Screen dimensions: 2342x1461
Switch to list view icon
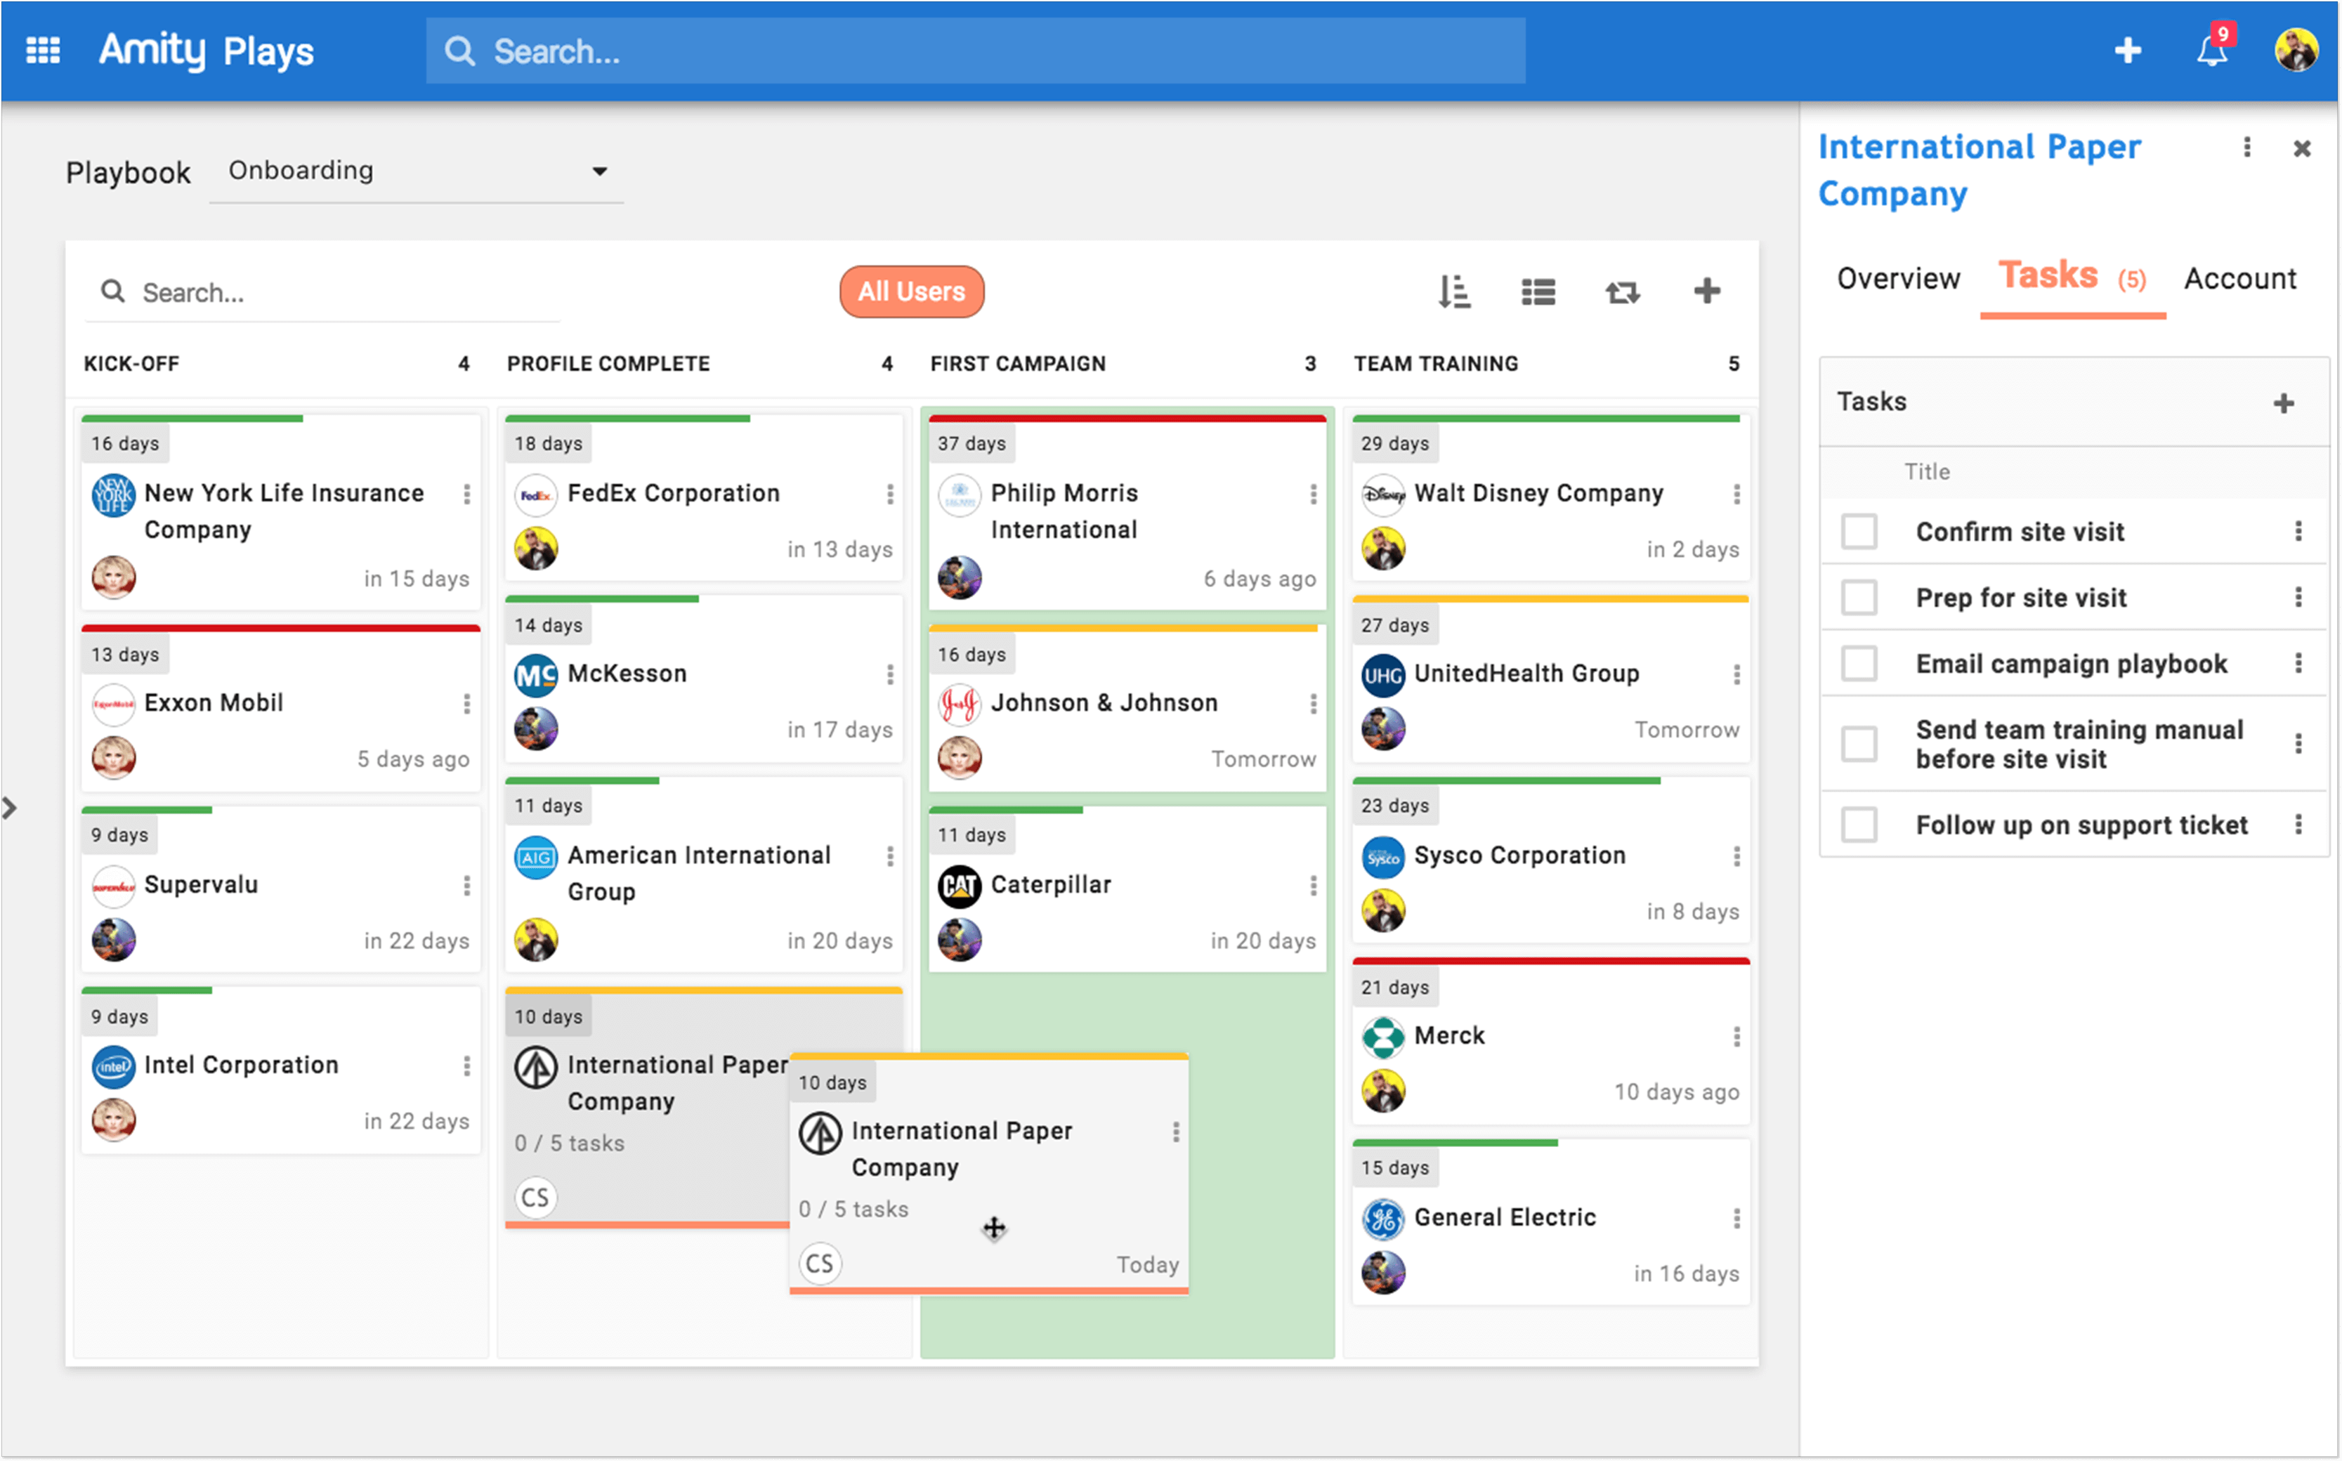(x=1538, y=291)
